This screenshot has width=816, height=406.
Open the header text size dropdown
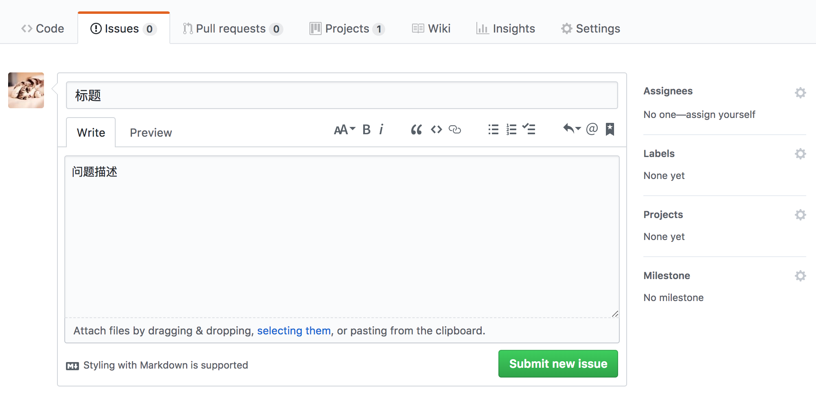coord(344,130)
